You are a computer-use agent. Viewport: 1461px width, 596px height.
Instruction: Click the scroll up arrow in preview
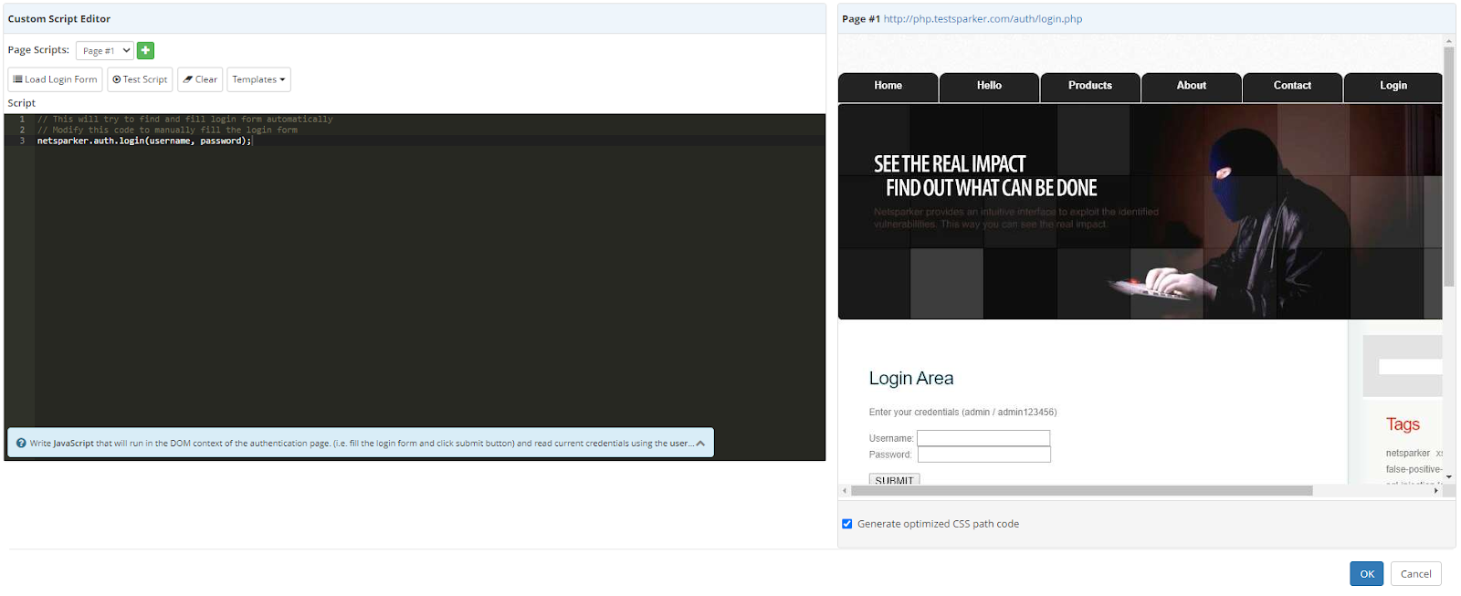point(1449,41)
